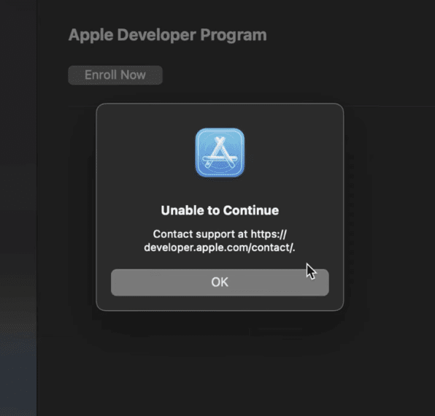Click the developer.apple.com/contact/ URL text
This screenshot has height=416, width=435.
(219, 247)
